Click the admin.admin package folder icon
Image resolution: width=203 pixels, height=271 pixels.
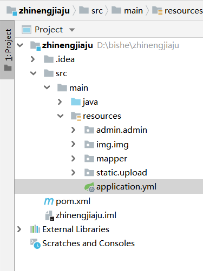[89, 130]
